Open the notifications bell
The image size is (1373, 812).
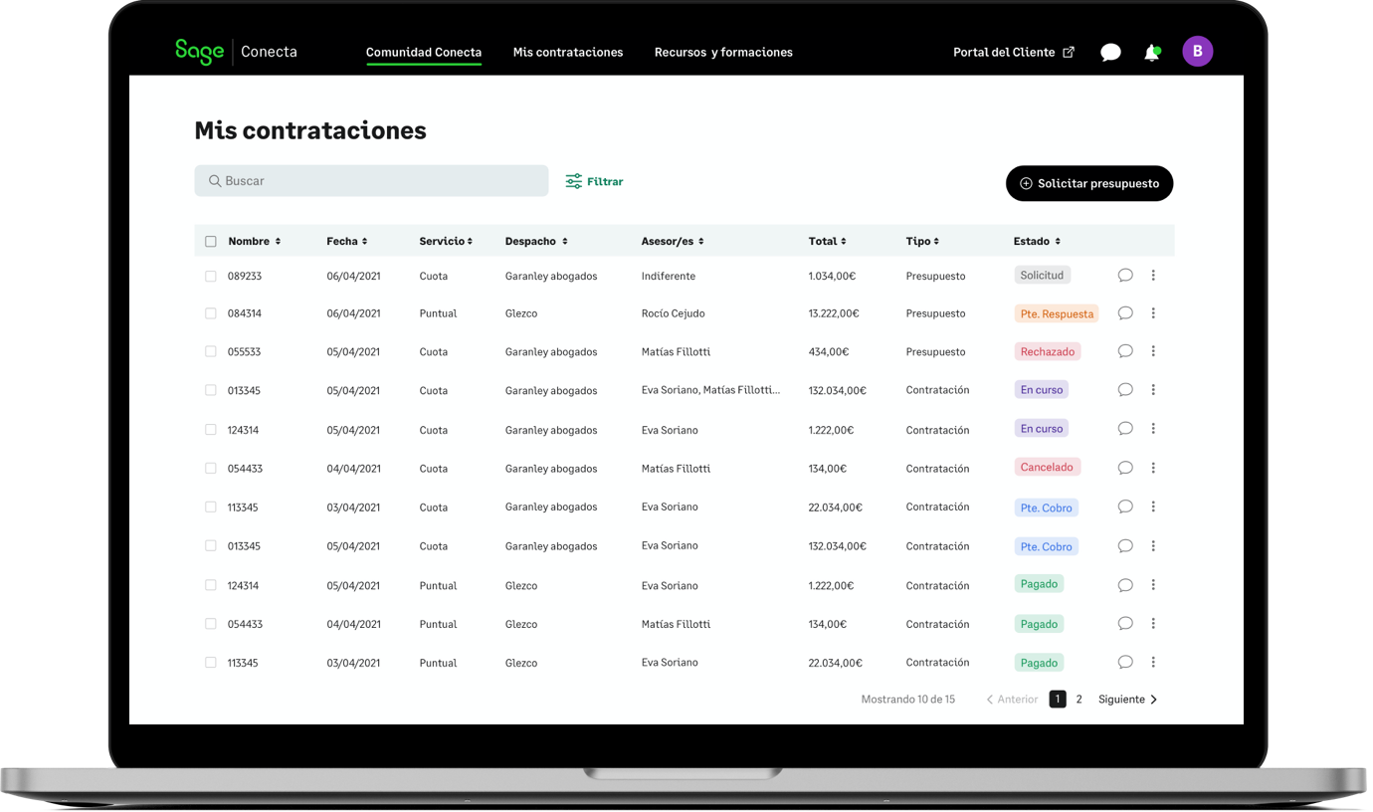pyautogui.click(x=1151, y=53)
